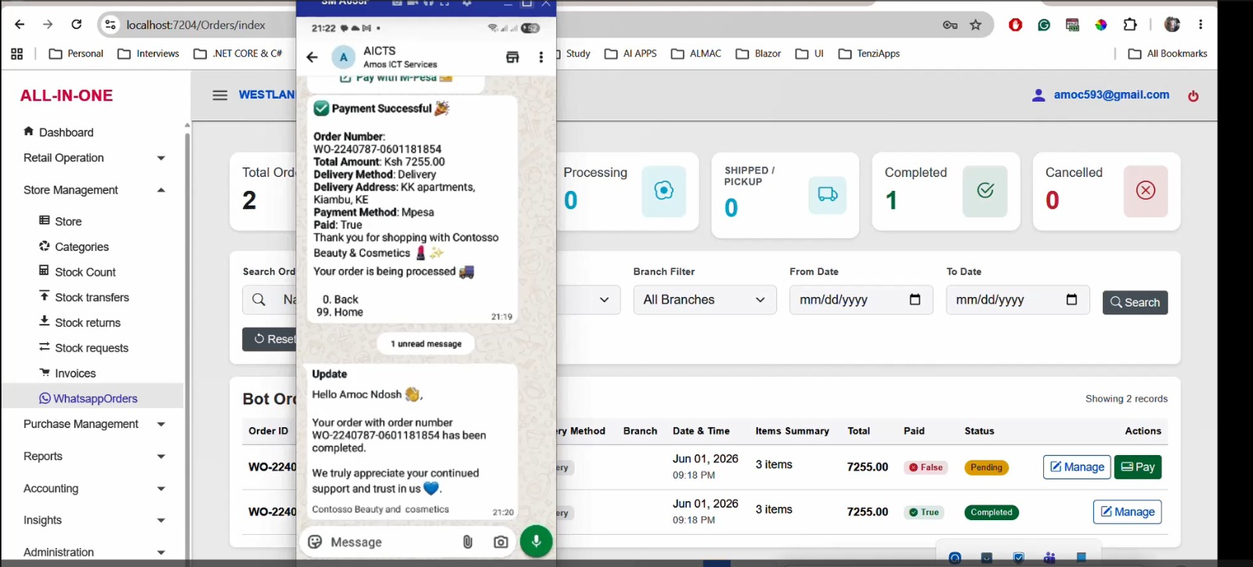
Task: Open browser extensions puzzle icon
Action: [x=1130, y=24]
